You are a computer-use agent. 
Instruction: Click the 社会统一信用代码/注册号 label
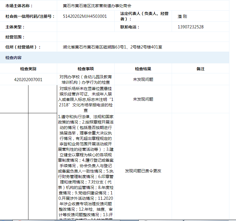[30, 16]
